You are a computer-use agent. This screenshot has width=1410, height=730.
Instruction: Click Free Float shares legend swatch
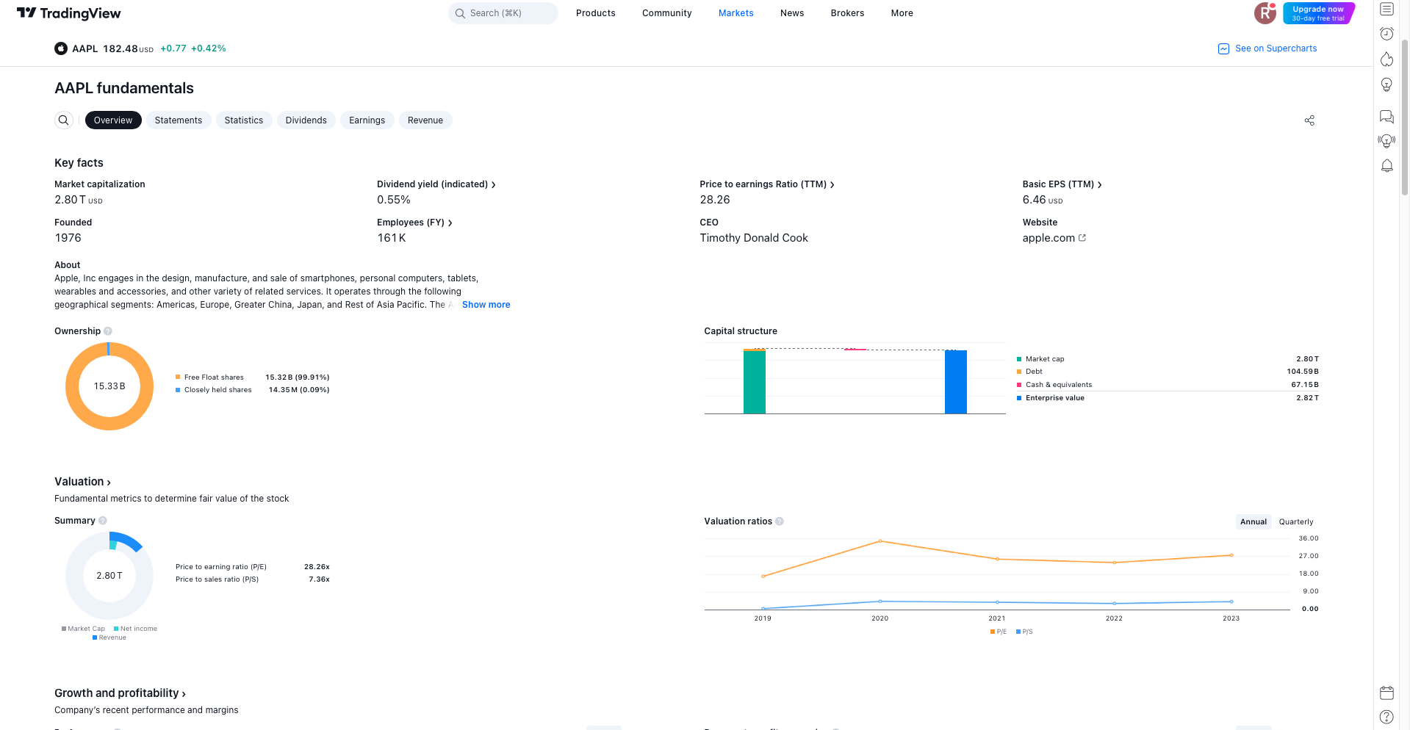[178, 377]
